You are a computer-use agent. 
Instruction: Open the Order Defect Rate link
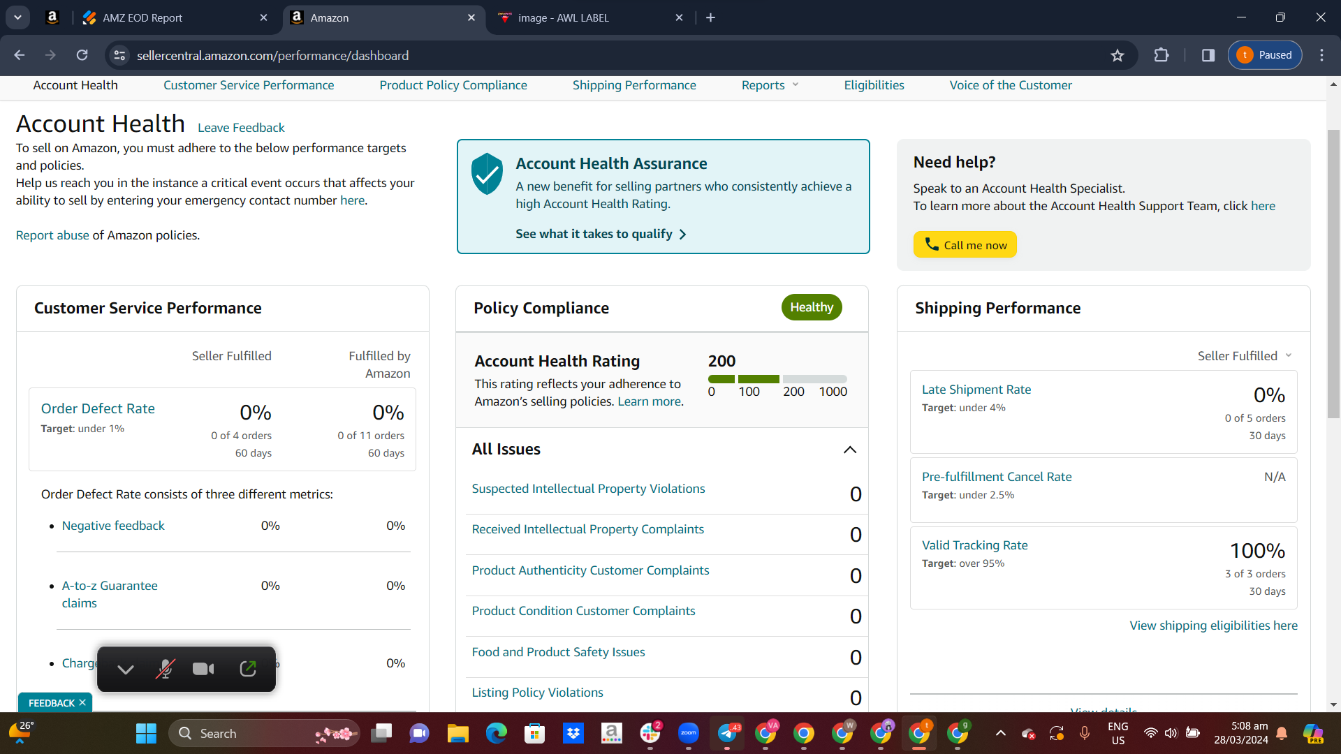click(x=98, y=408)
